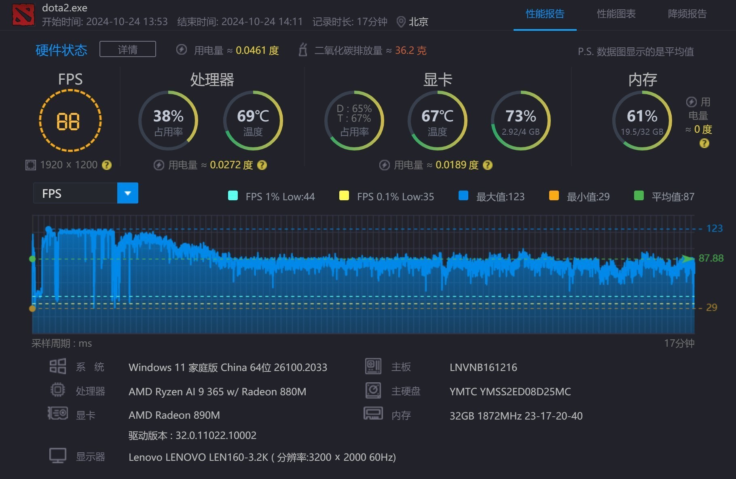Click the blue dropdown arrow next to FPS
The height and width of the screenshot is (479, 736).
(128, 193)
